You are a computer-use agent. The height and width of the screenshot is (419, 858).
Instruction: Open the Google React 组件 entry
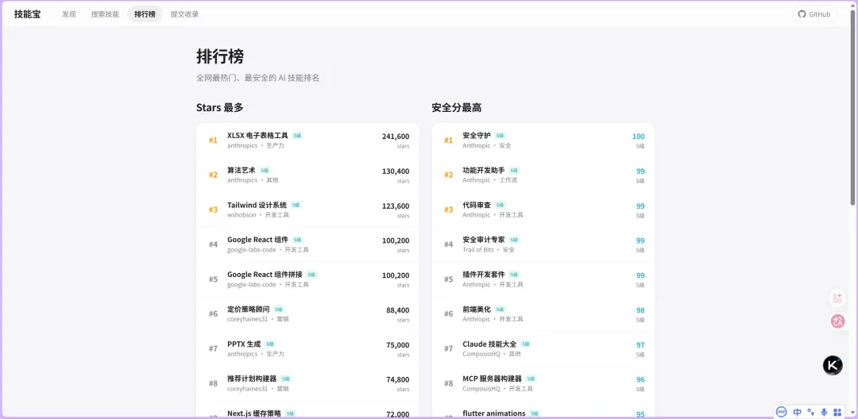(x=308, y=244)
